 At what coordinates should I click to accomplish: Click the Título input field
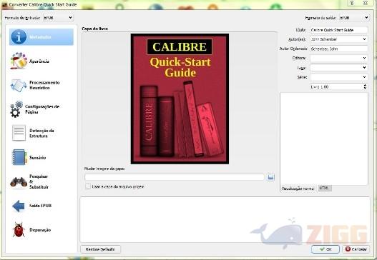[339, 30]
